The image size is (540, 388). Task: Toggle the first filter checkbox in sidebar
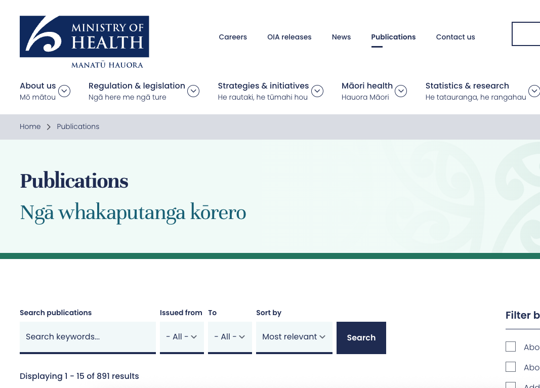(511, 347)
